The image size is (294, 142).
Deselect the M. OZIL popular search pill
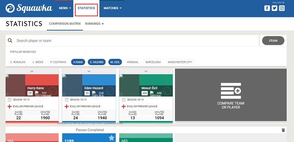[115, 62]
